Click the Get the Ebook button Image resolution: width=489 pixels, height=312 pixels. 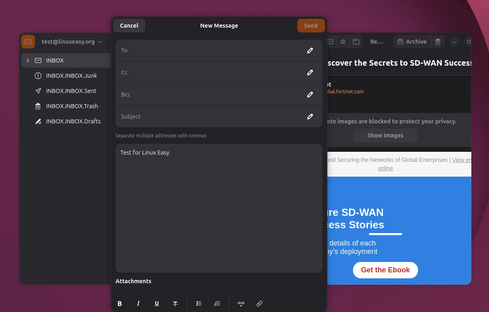point(386,270)
